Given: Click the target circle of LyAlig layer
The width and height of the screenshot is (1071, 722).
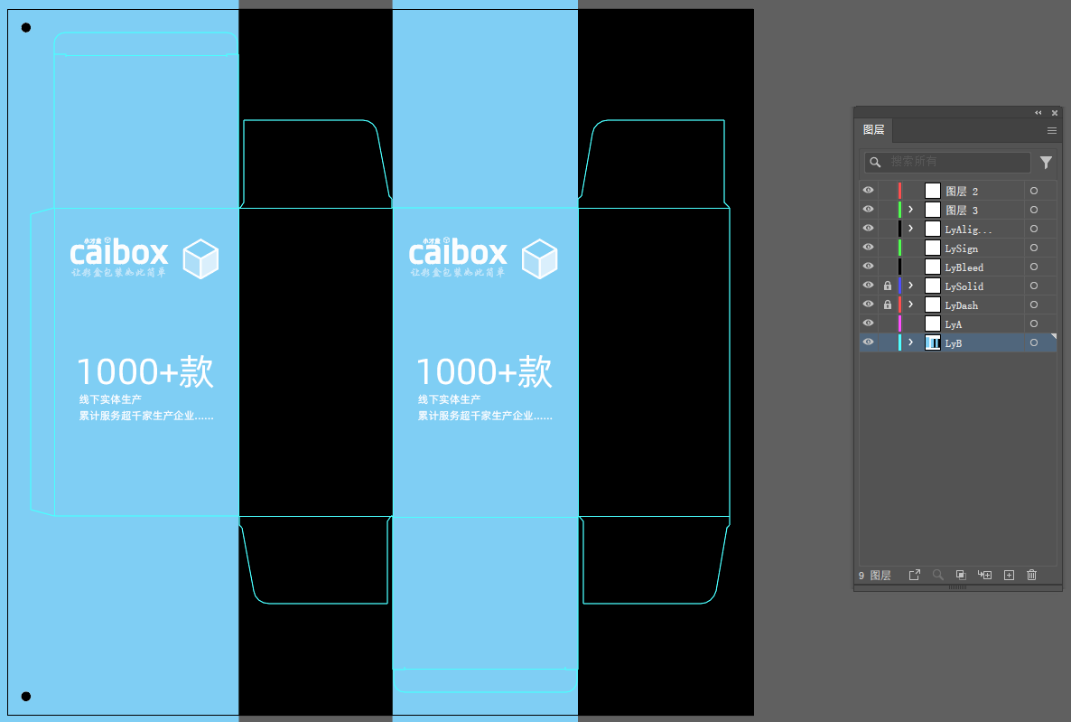Looking at the screenshot, I should 1033,229.
